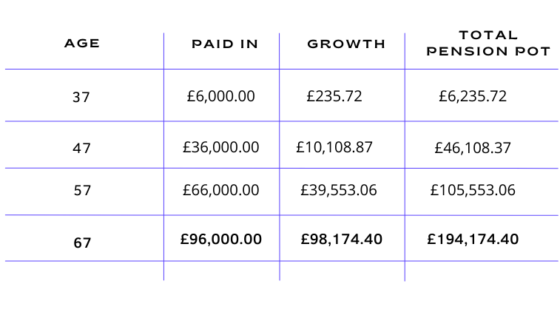Click the age 37 cell
The width and height of the screenshot is (560, 315).
click(81, 97)
